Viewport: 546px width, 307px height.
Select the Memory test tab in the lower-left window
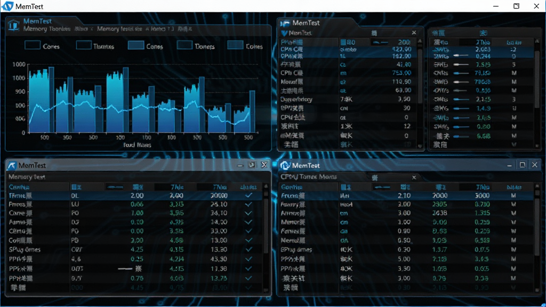coord(27,177)
